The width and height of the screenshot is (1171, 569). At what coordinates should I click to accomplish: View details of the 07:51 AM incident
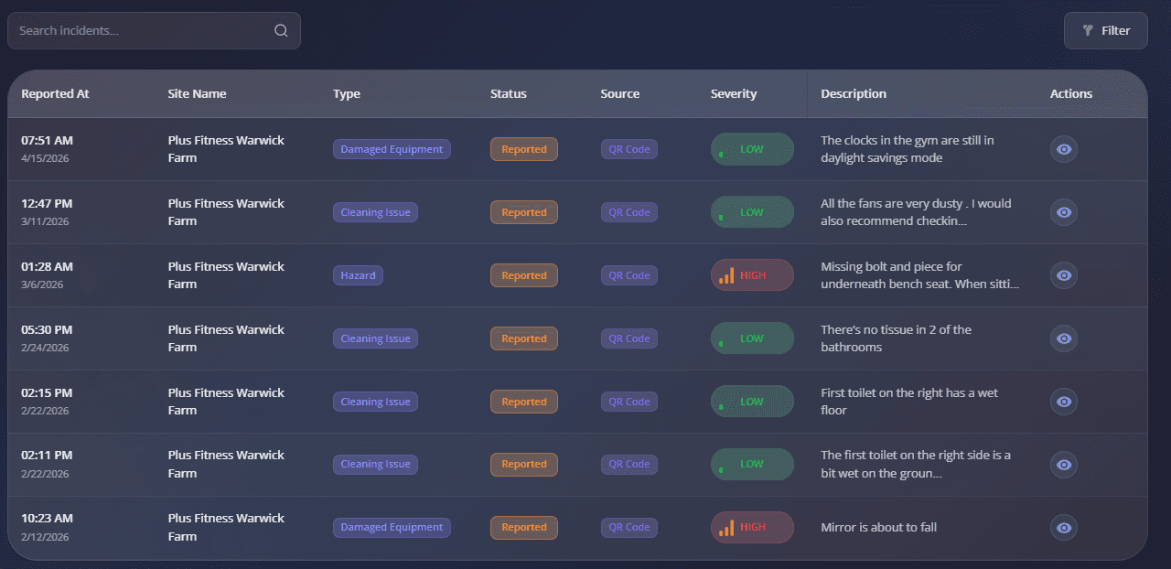pyautogui.click(x=1063, y=149)
